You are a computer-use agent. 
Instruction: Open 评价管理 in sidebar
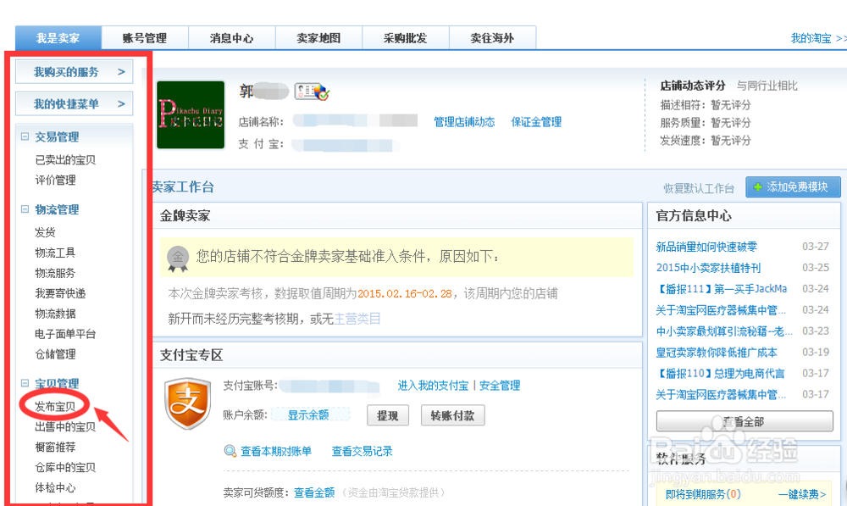(55, 180)
